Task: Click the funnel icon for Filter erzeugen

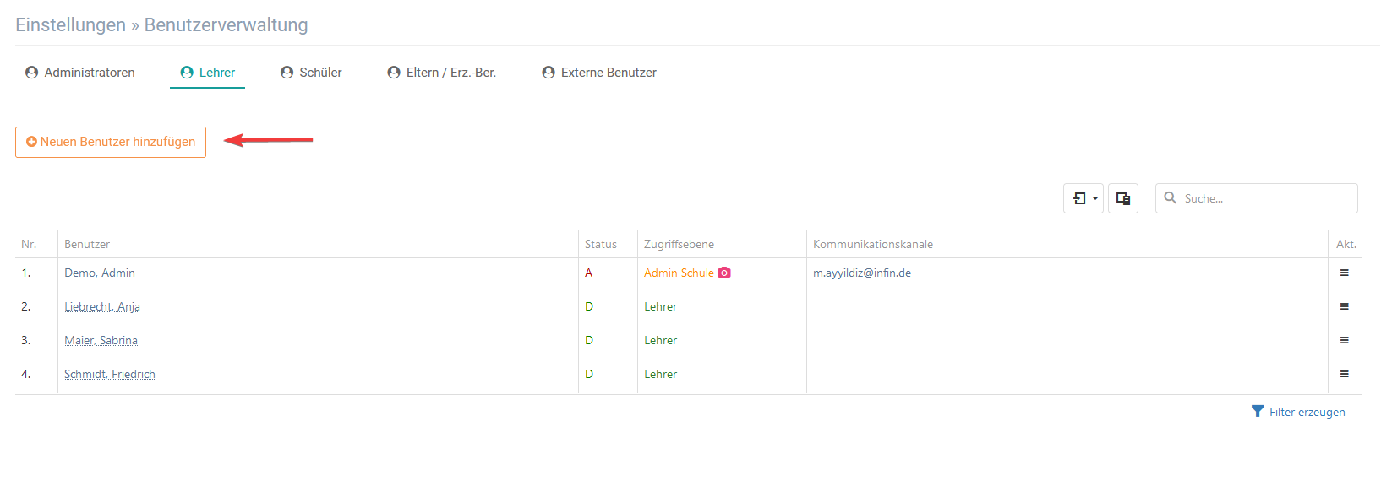Action: tap(1258, 411)
